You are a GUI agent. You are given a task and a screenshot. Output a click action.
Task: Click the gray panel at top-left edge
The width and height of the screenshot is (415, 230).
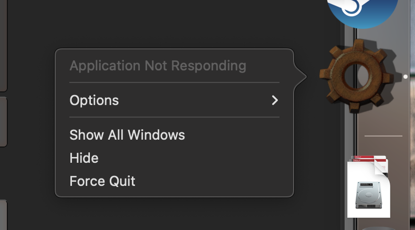point(3,45)
